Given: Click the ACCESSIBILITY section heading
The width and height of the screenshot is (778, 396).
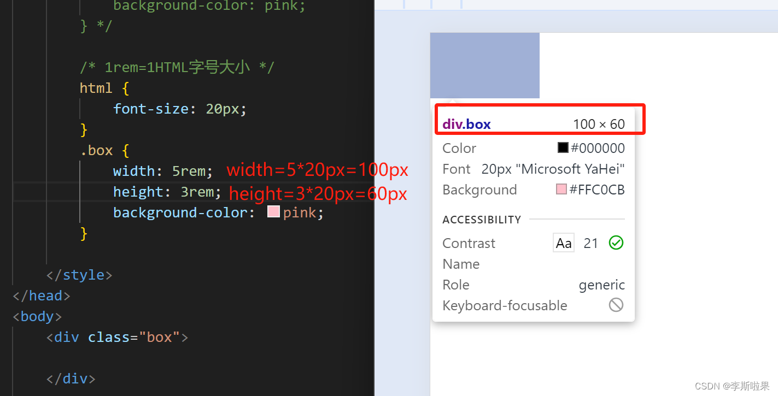Looking at the screenshot, I should coord(482,220).
